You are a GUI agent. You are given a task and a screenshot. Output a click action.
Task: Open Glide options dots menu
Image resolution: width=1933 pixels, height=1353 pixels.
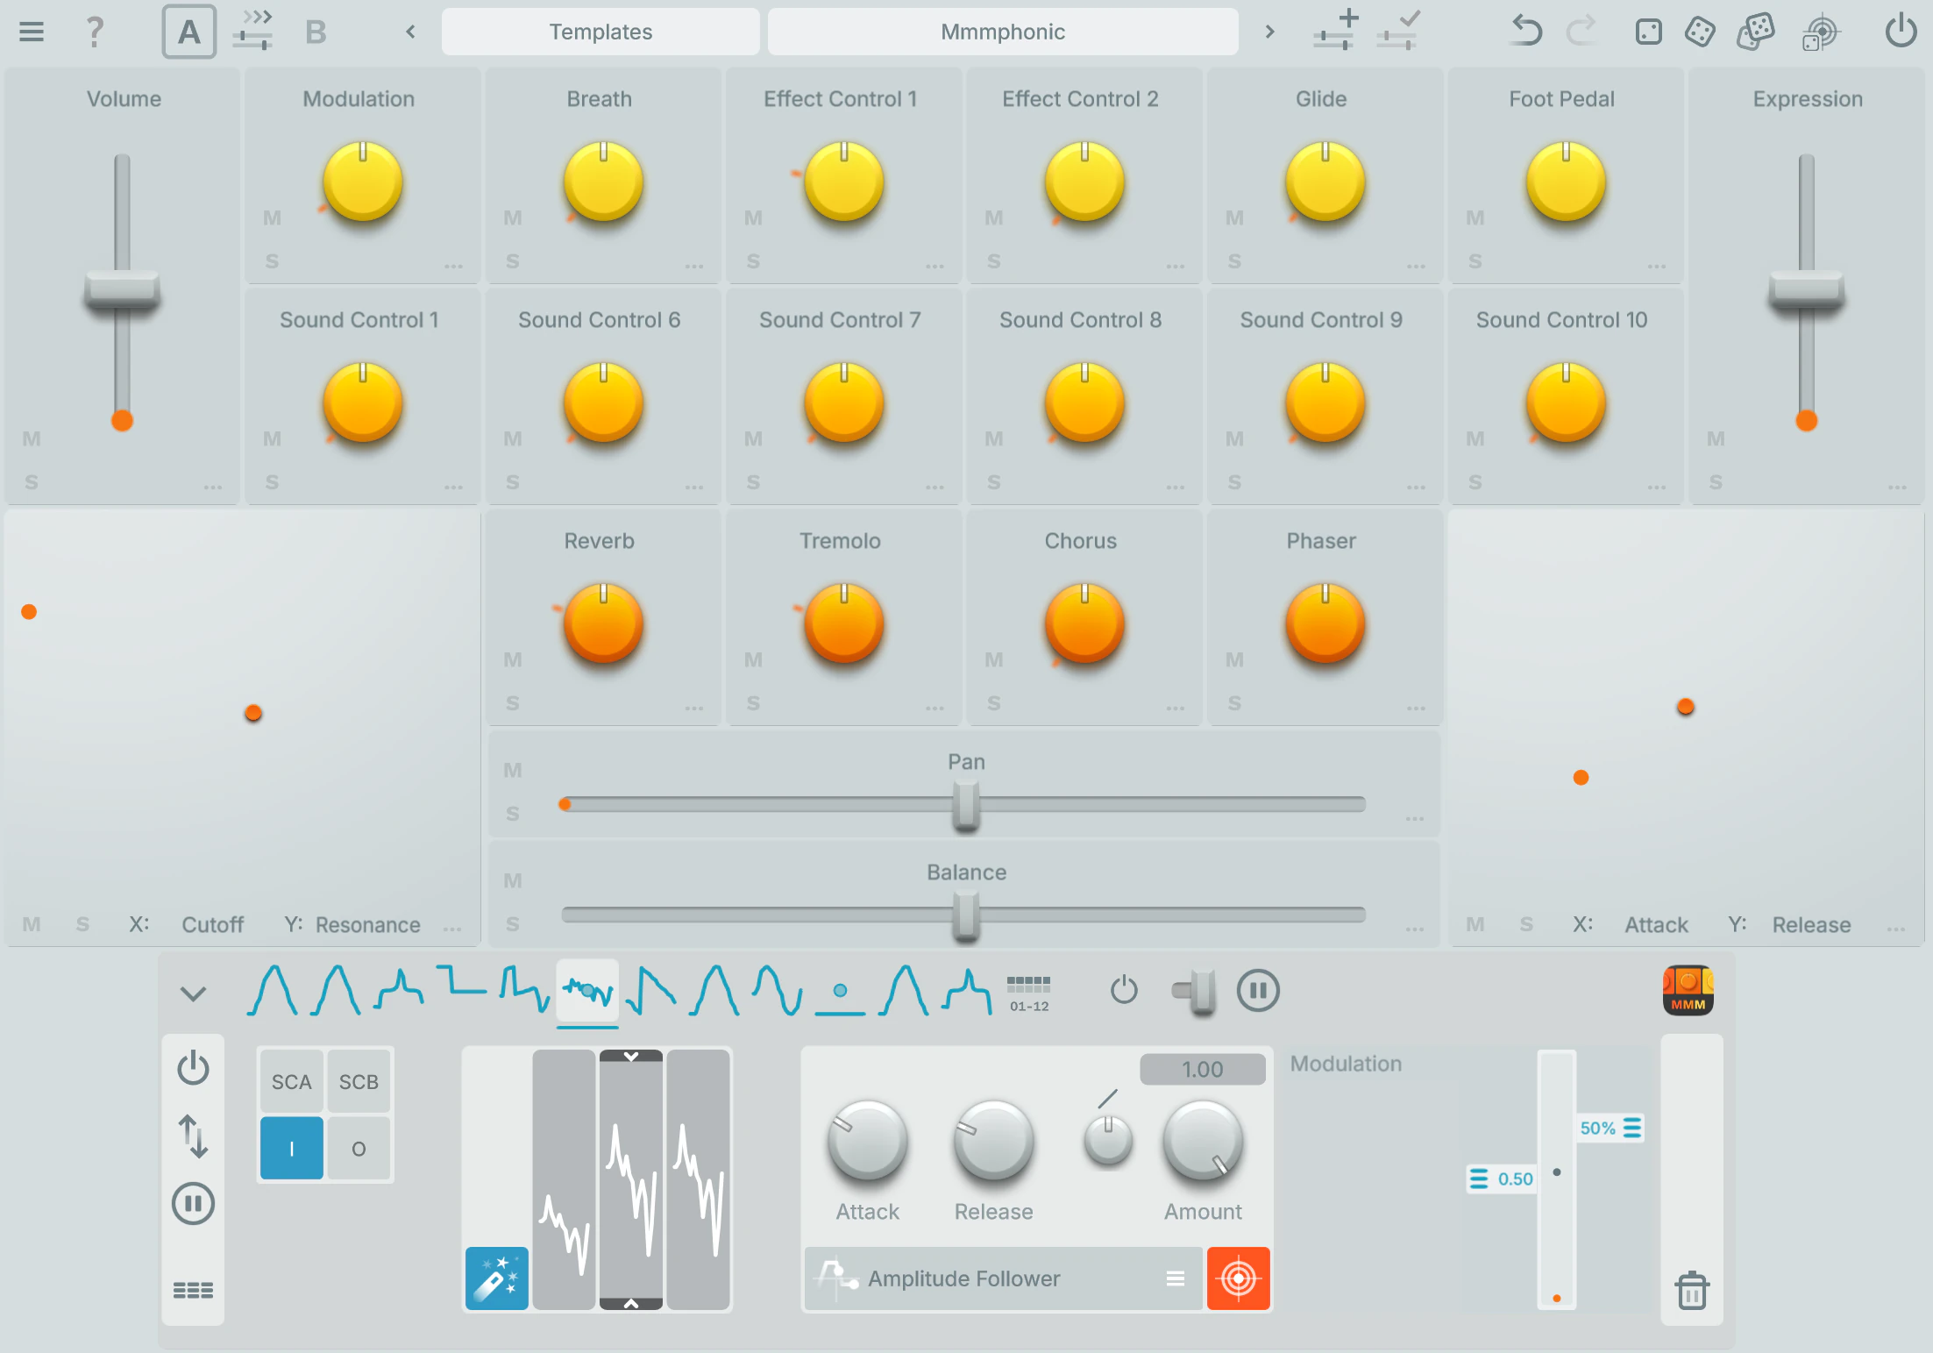tap(1416, 266)
